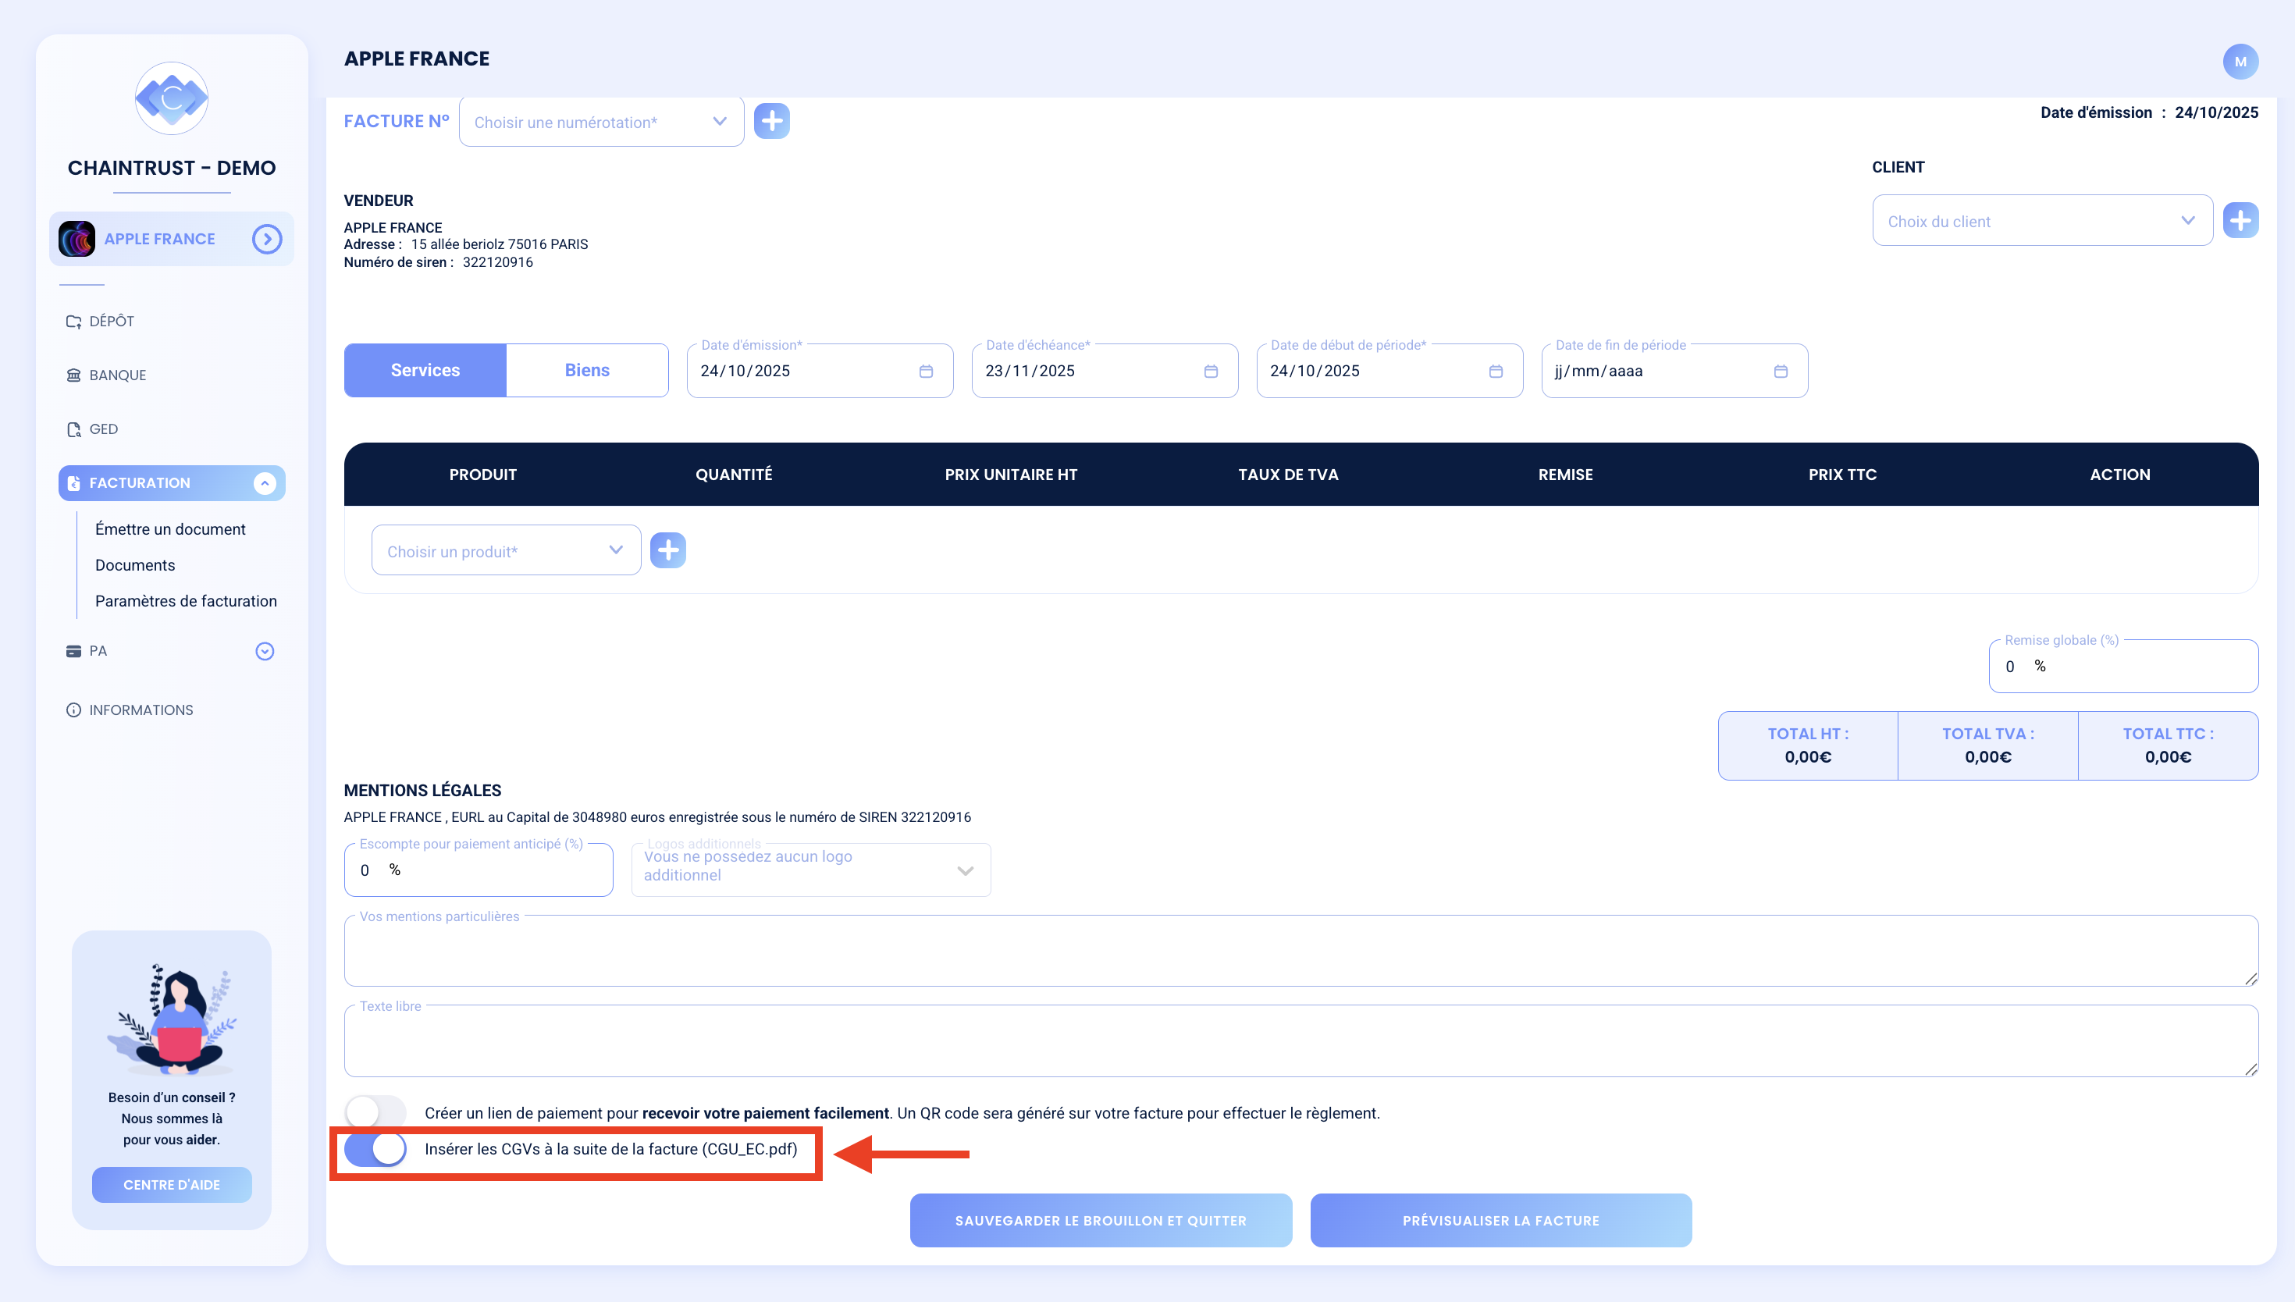Click the Informations circle icon
Screen dimensions: 2295x1302
tap(73, 710)
